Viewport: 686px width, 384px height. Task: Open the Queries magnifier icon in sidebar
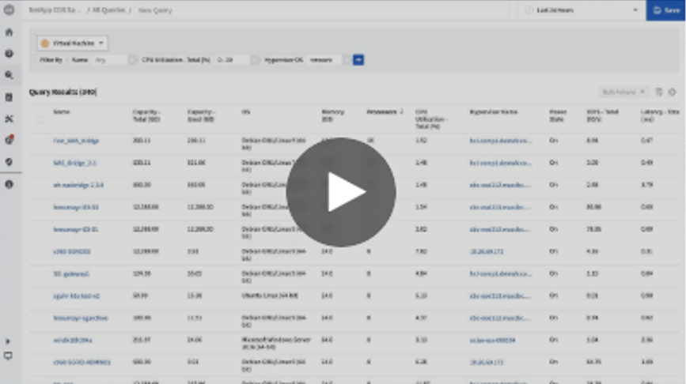pos(9,75)
